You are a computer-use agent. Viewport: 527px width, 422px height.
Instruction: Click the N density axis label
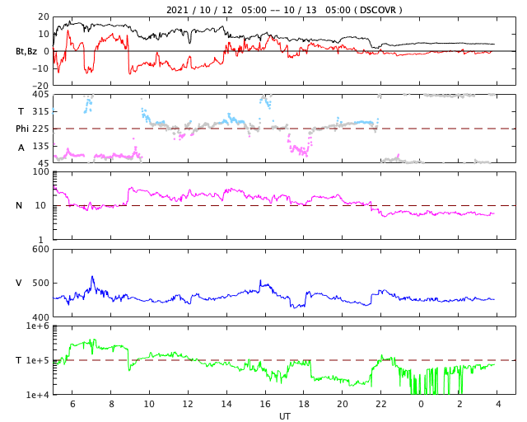point(19,205)
